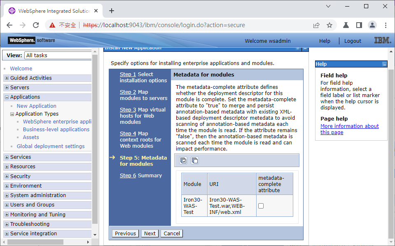
Task: Open Chrome Labs flask icon
Action: (x=346, y=25)
